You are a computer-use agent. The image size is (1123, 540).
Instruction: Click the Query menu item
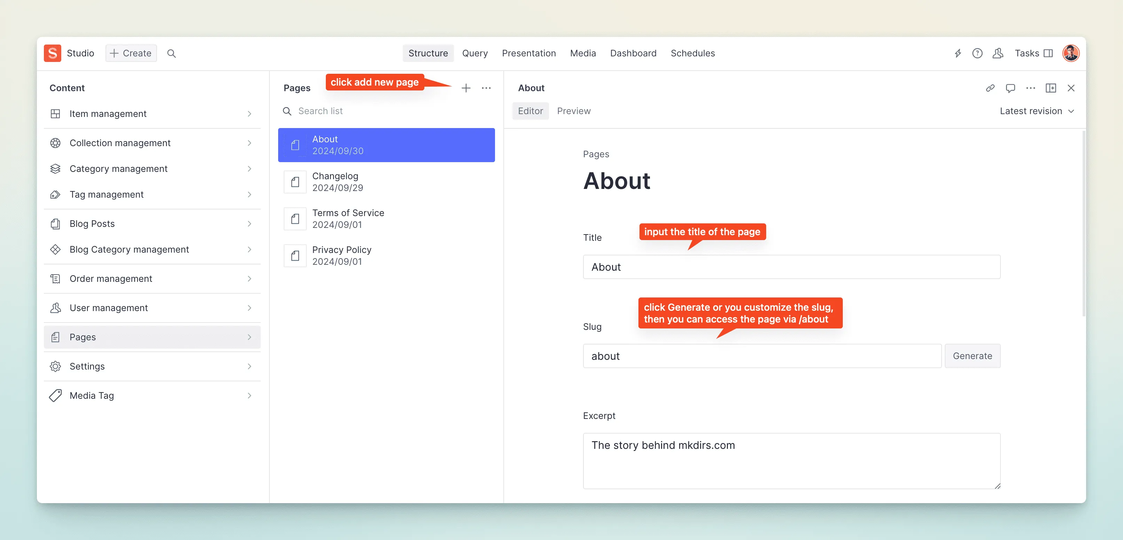click(x=474, y=53)
